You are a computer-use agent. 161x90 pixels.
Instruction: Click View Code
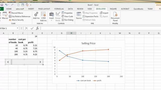click(x=67, y=16)
